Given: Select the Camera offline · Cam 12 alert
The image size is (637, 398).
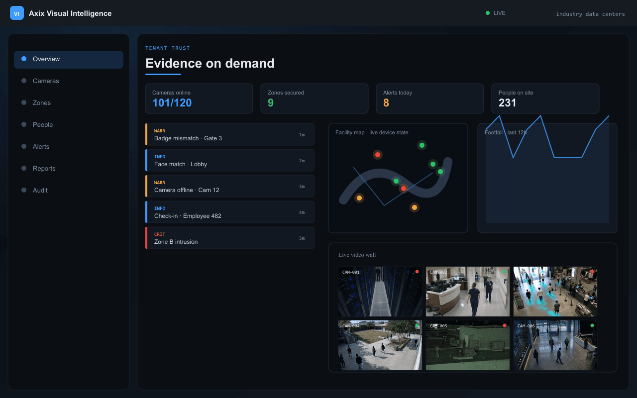Looking at the screenshot, I should point(230,186).
